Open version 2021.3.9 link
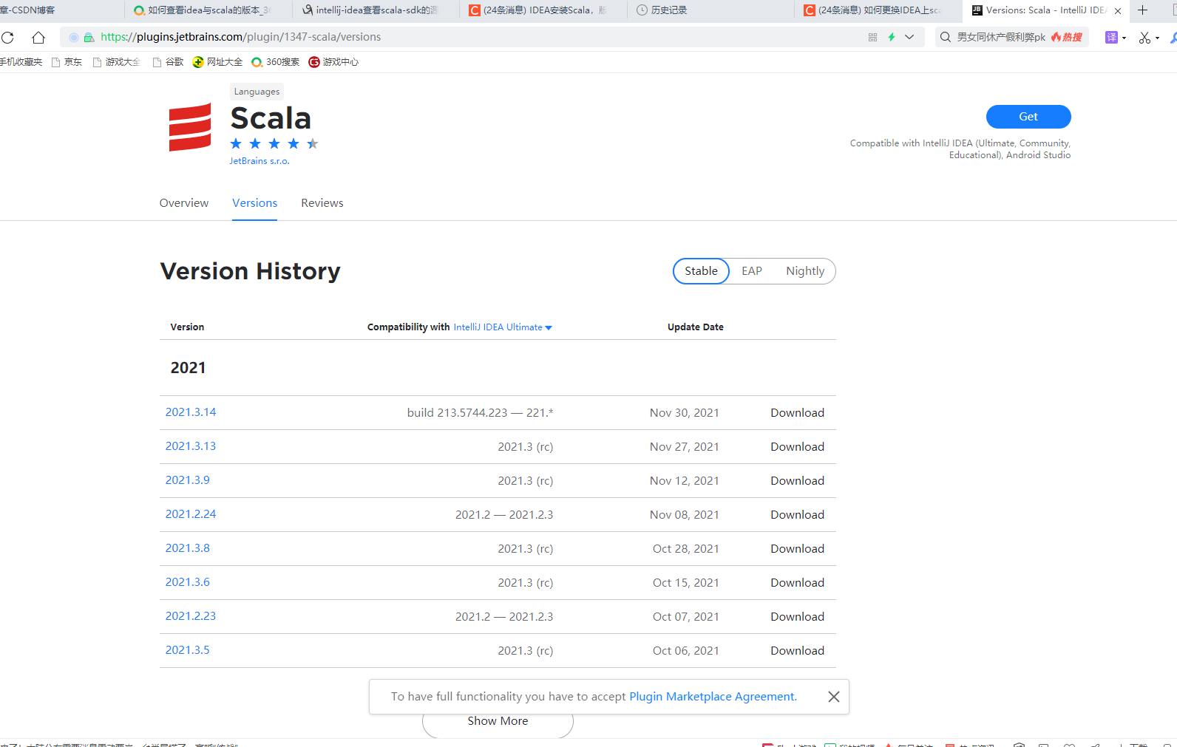The image size is (1177, 747). [x=188, y=480]
